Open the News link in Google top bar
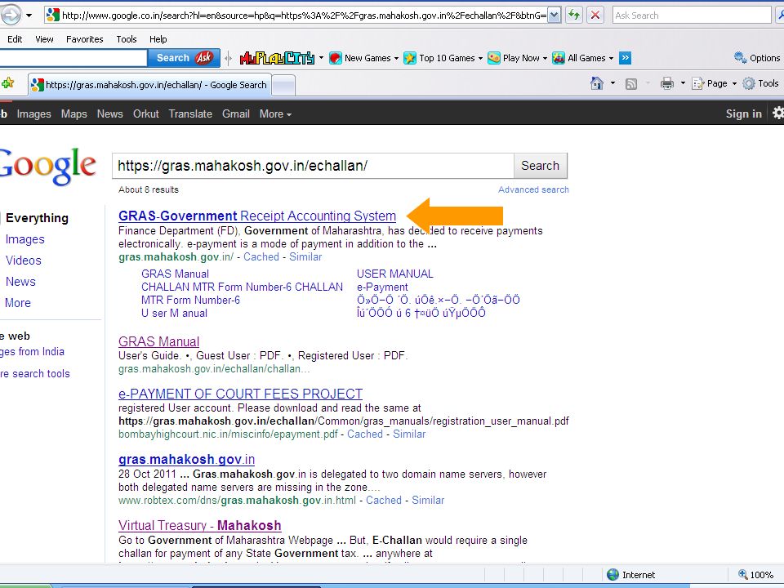Screen dimensions: 784x588 click(110, 114)
